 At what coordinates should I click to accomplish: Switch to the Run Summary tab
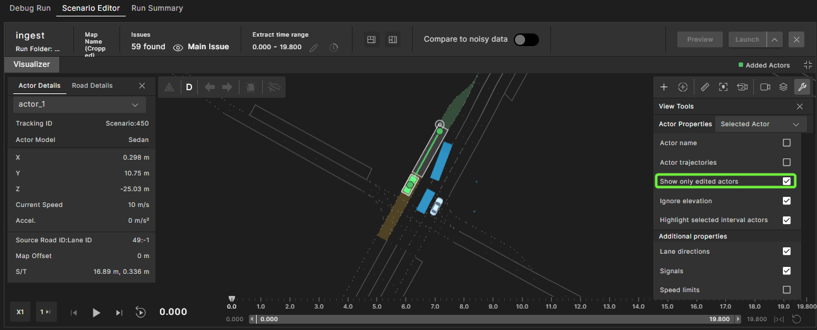tap(157, 8)
